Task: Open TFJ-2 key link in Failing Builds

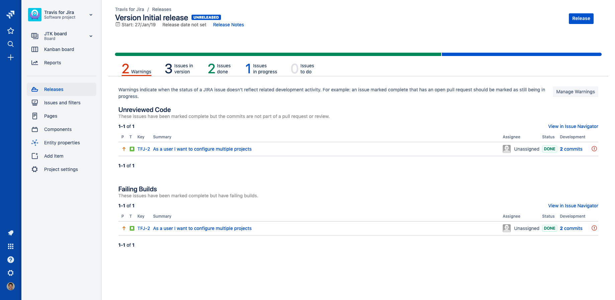Action: (x=143, y=228)
